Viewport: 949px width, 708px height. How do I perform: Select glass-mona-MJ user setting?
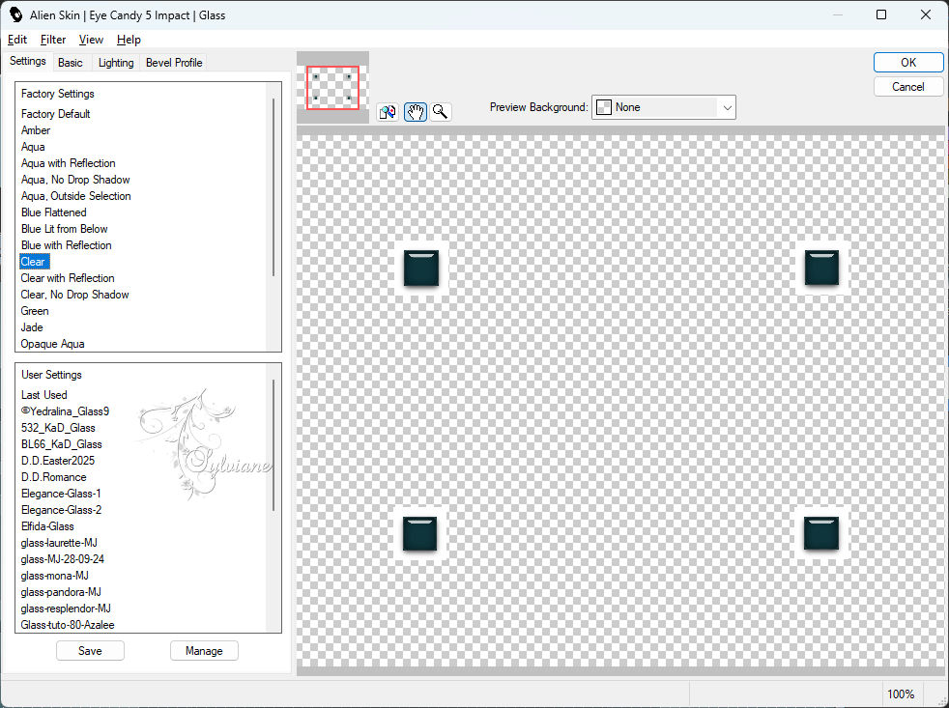pos(55,575)
